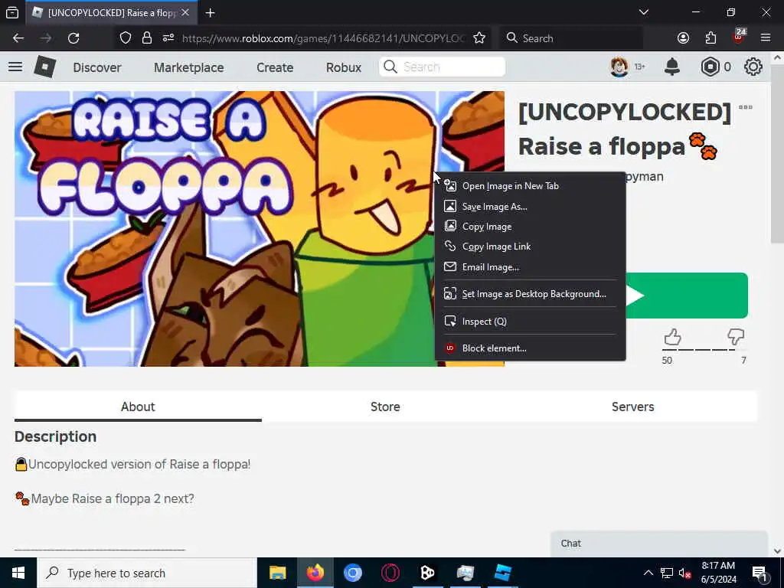This screenshot has width=784, height=588.
Task: Open the Windows notification center icon
Action: (x=759, y=573)
